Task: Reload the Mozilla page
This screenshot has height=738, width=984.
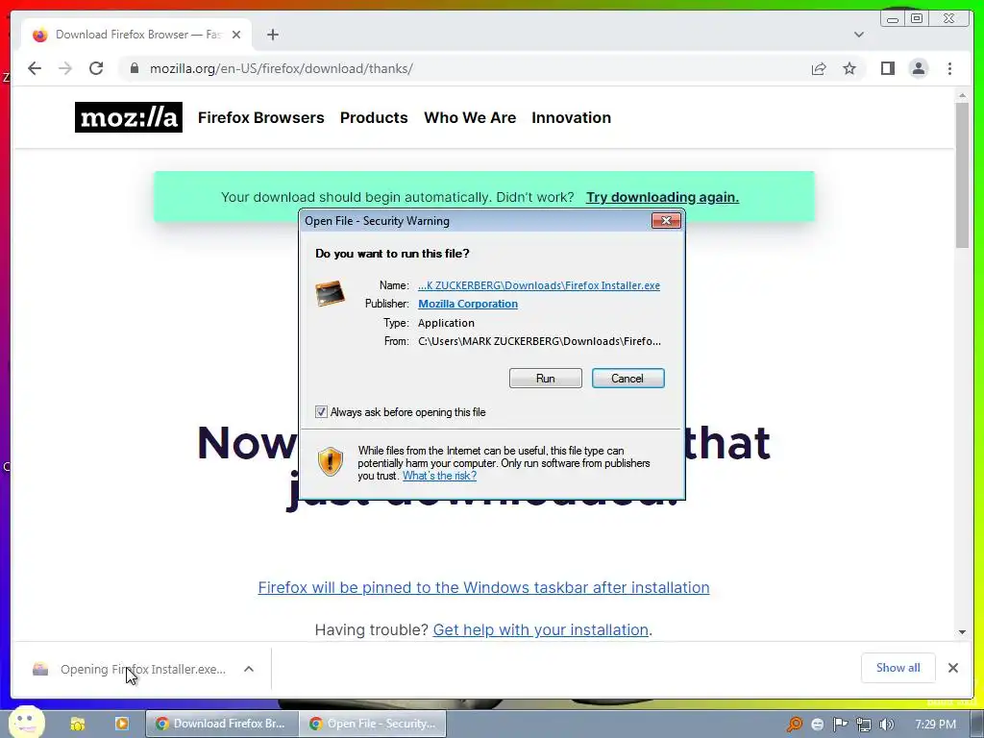Action: pos(96,68)
